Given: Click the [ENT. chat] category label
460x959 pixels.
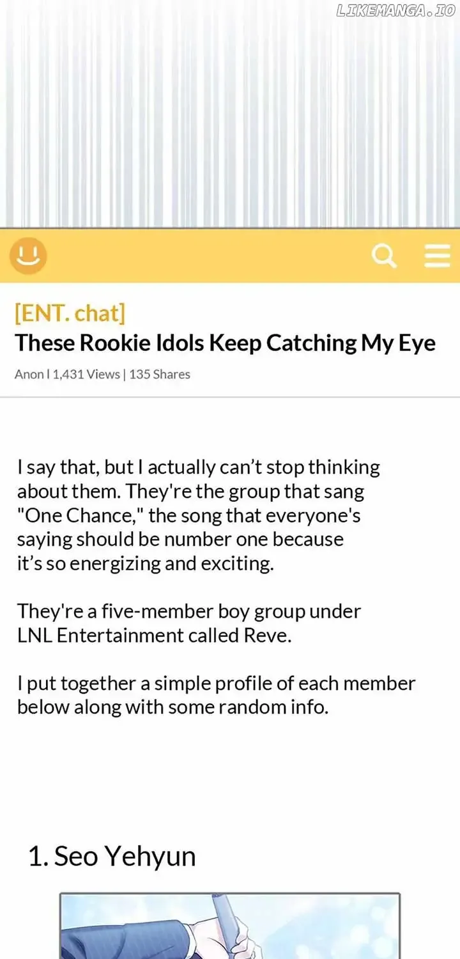Looking at the screenshot, I should tap(70, 313).
